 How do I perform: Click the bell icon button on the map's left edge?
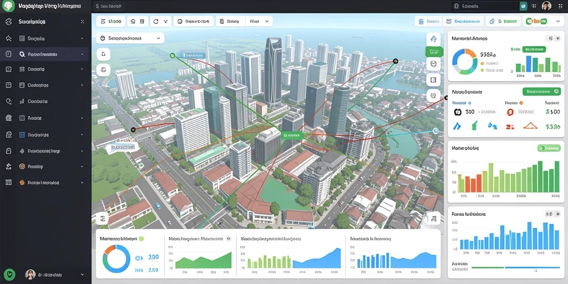coord(103,54)
